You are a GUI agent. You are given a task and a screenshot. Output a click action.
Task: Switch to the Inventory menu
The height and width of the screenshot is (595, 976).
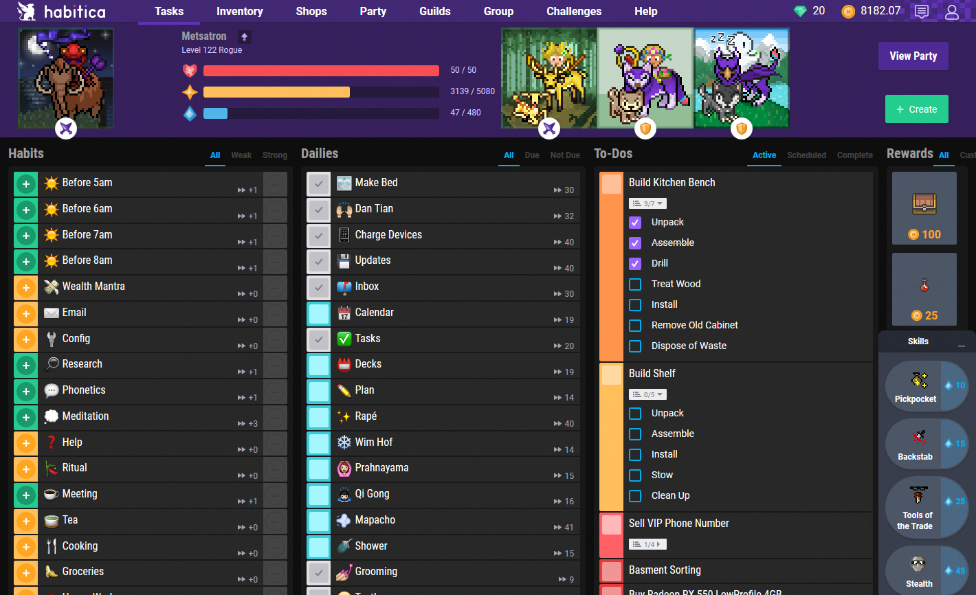coord(239,12)
